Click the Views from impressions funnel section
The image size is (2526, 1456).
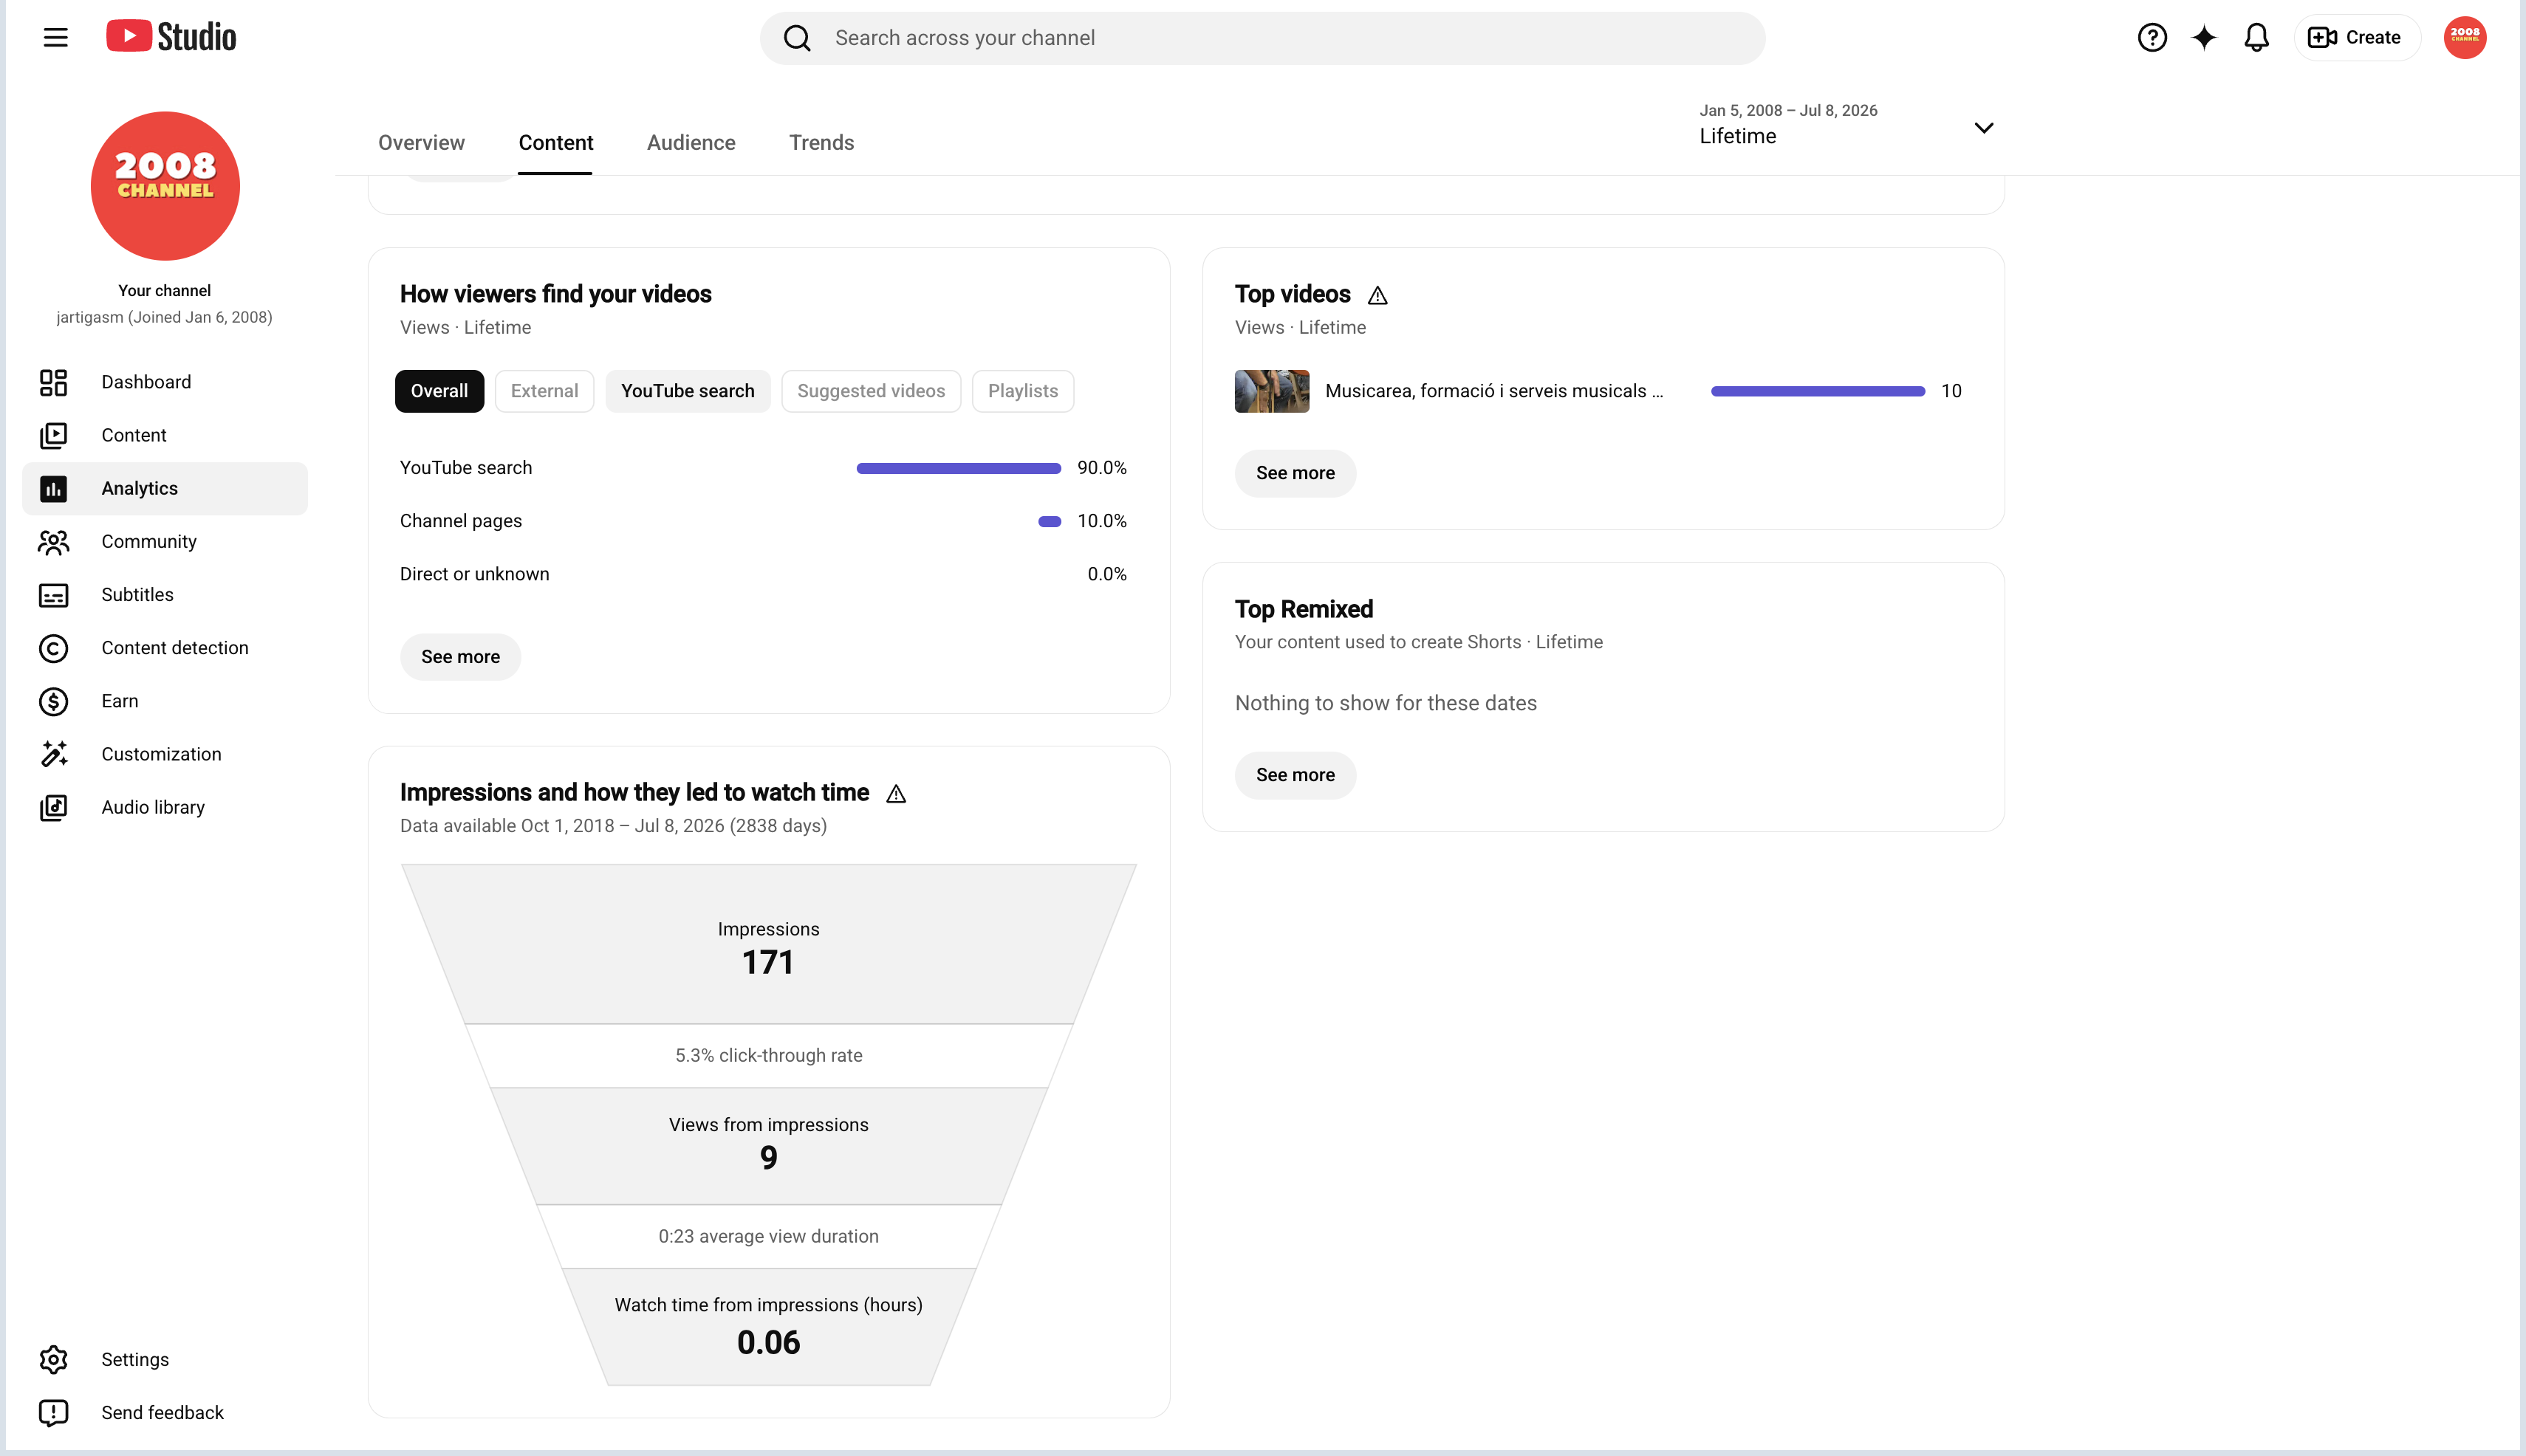[768, 1145]
